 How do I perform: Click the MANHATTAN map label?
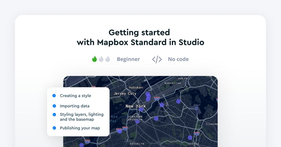click(x=173, y=83)
